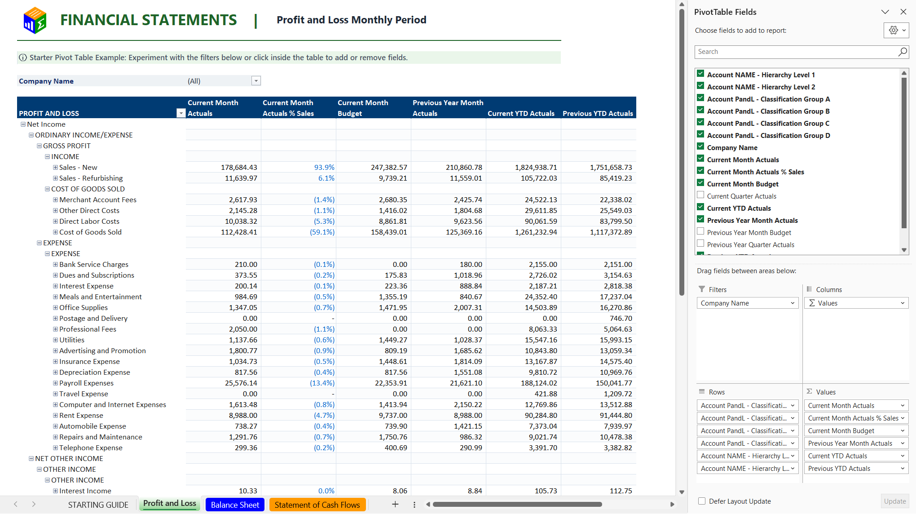Click the add new sheet plus icon

click(x=395, y=505)
